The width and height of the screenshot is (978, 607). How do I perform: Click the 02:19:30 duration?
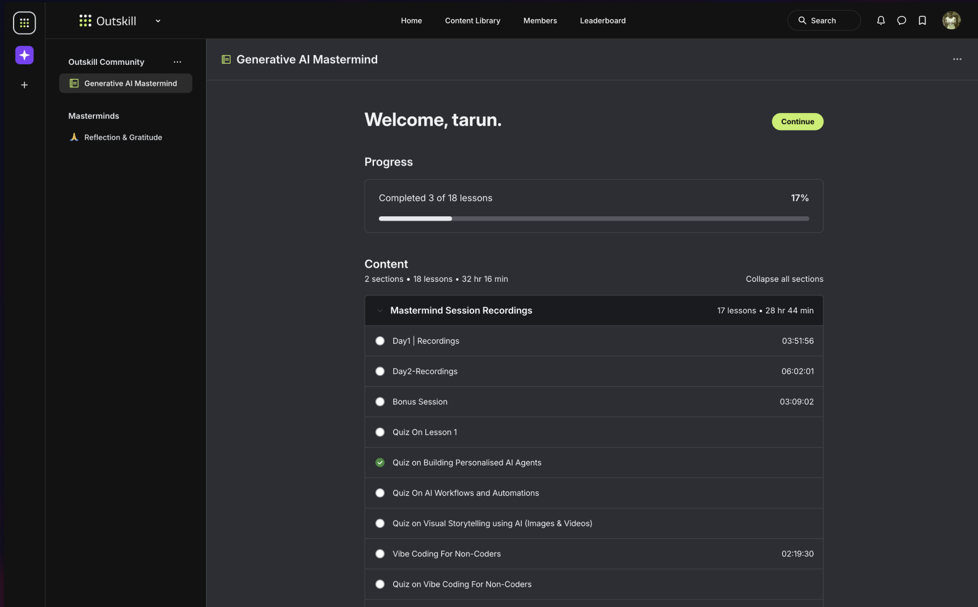(797, 554)
